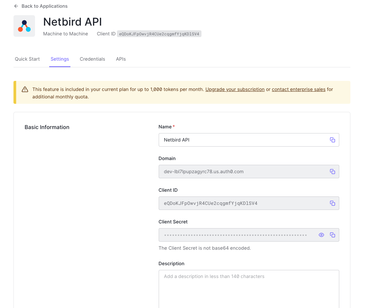Copy the Client Secret value
Screen dimensions: 377x308
[332, 235]
